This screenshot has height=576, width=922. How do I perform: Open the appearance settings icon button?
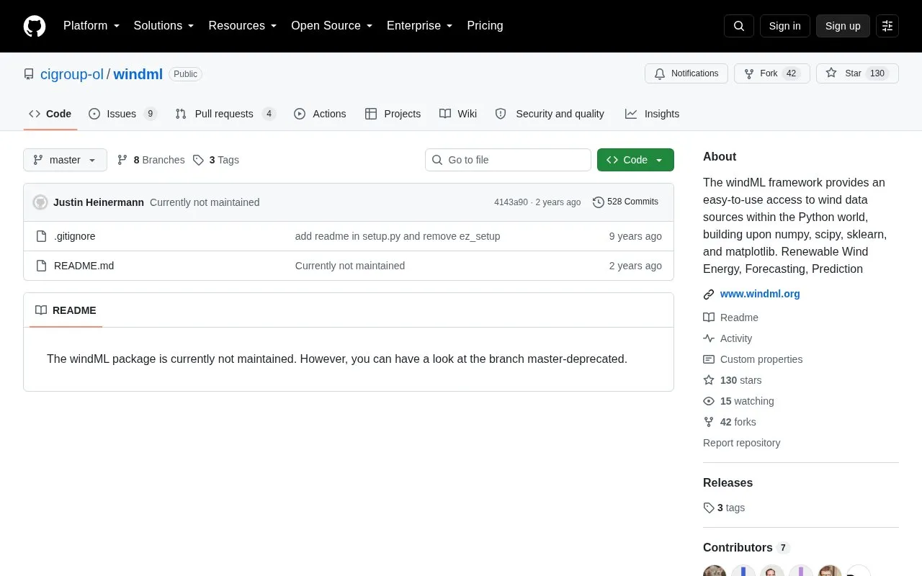887,26
